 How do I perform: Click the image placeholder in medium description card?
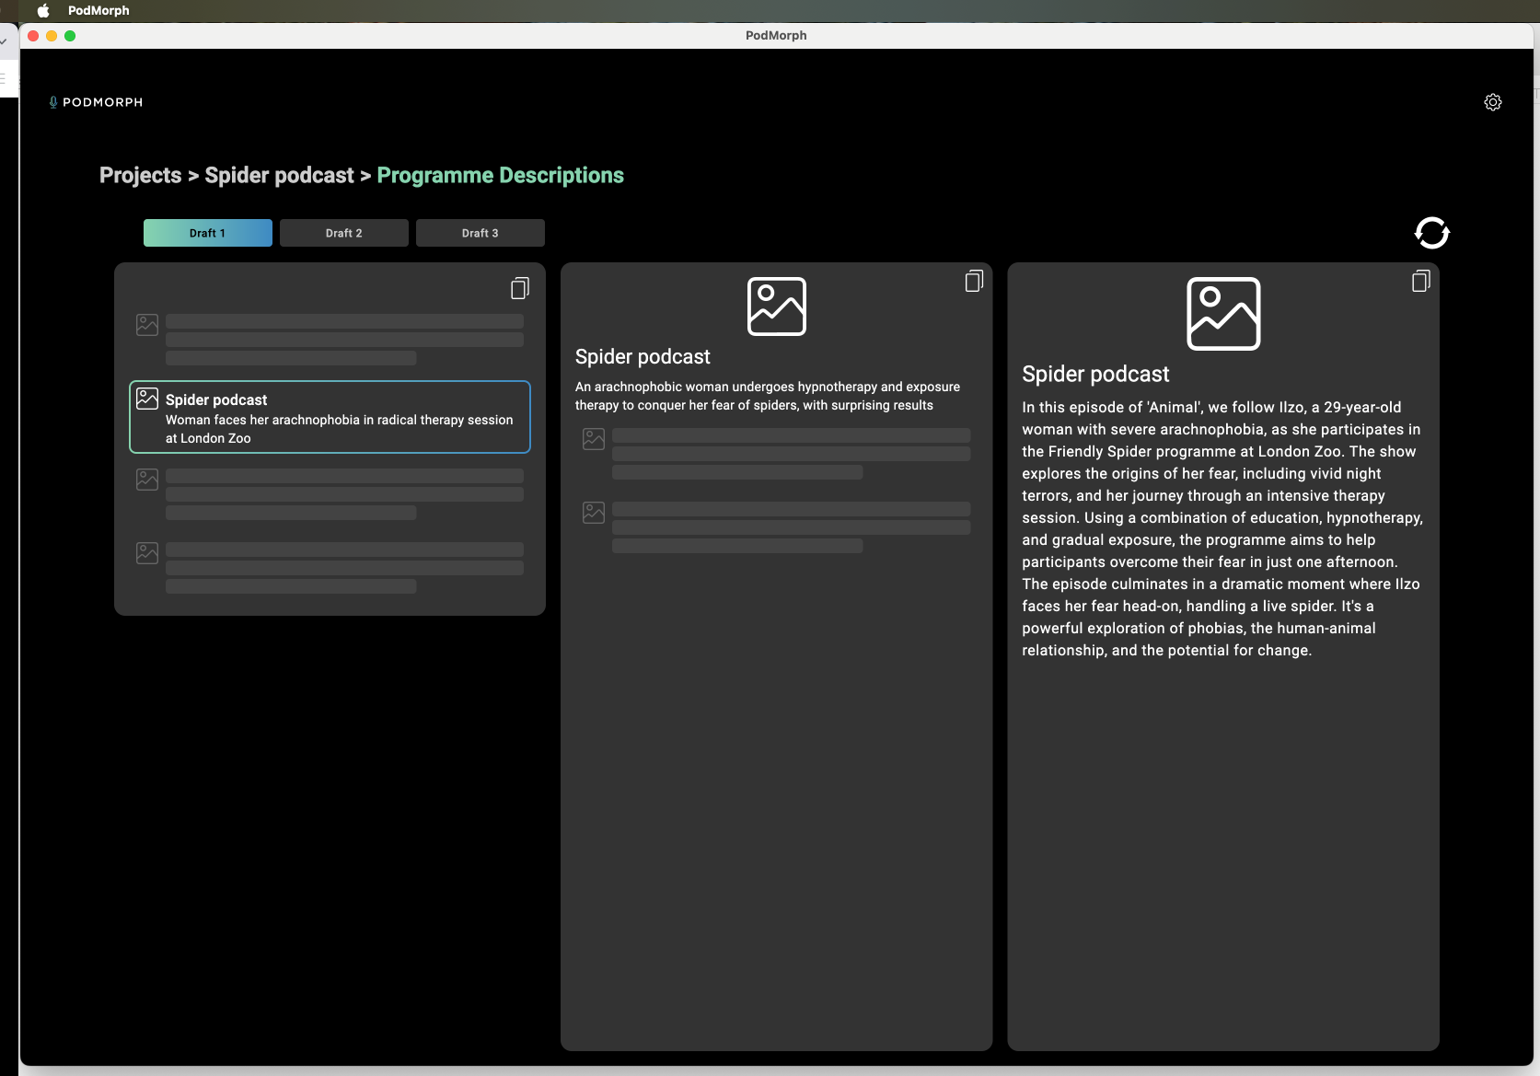tap(776, 307)
